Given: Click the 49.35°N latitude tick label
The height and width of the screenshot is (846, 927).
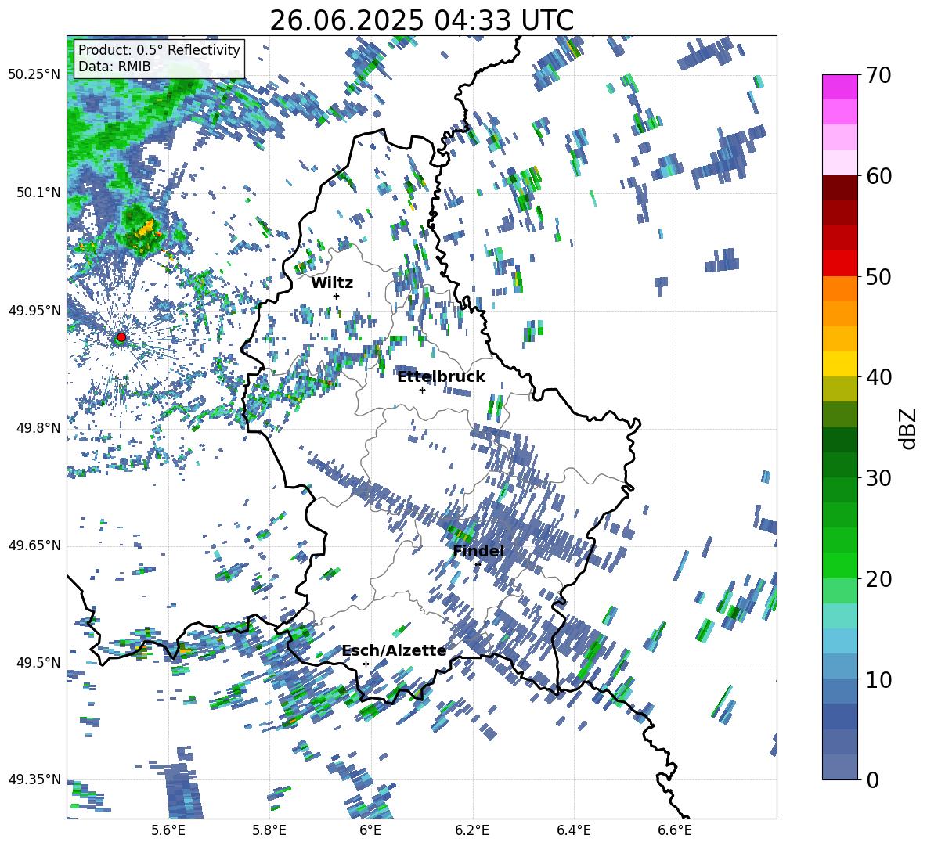Looking at the screenshot, I should pyautogui.click(x=35, y=779).
